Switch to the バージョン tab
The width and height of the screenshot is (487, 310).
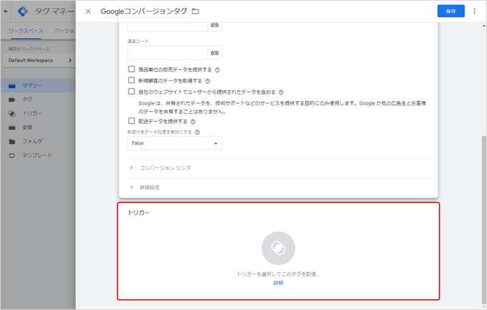pos(65,30)
